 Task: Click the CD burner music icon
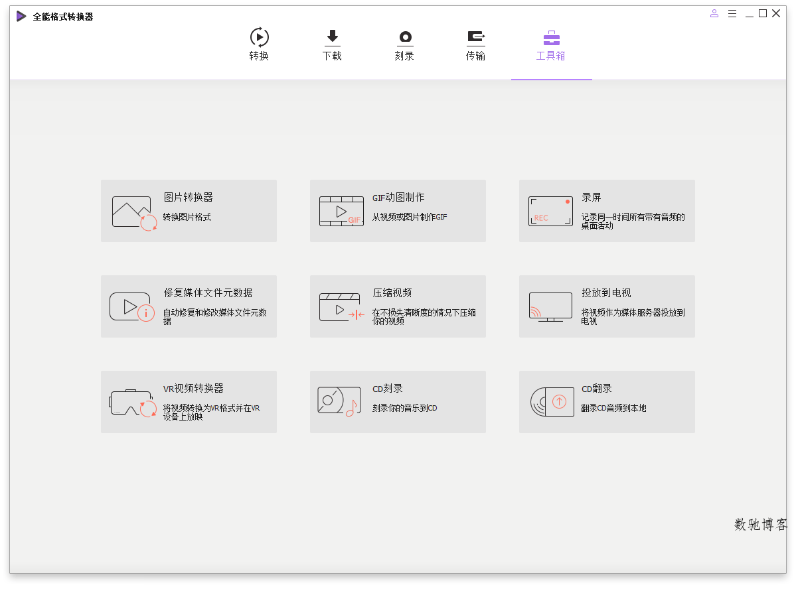pyautogui.click(x=340, y=402)
